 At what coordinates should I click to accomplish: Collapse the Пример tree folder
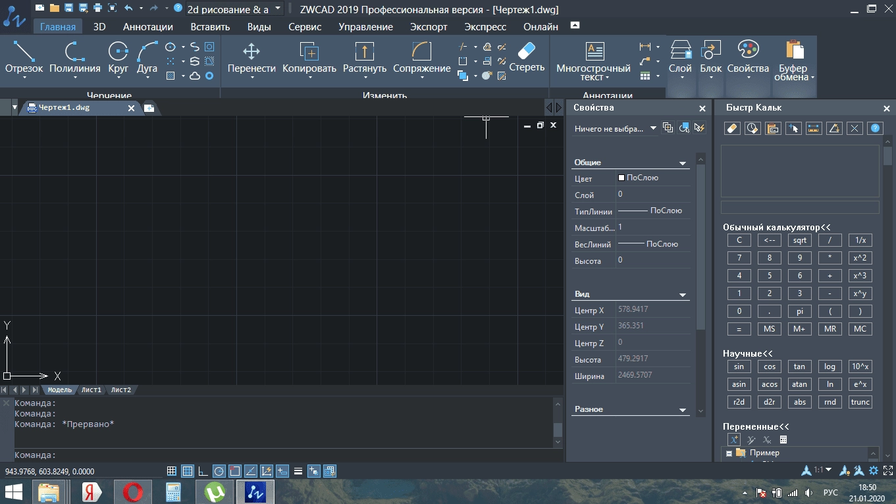tap(729, 453)
